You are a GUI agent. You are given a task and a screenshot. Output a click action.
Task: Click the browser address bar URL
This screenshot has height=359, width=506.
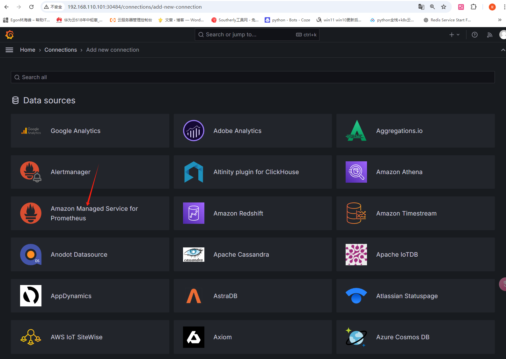[x=135, y=7]
